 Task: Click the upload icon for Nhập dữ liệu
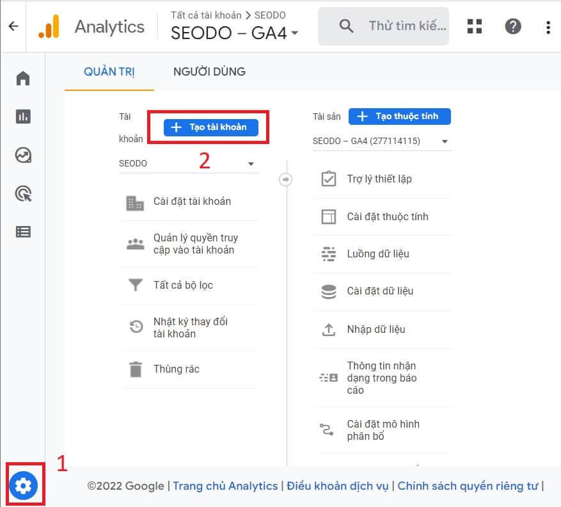click(x=328, y=330)
